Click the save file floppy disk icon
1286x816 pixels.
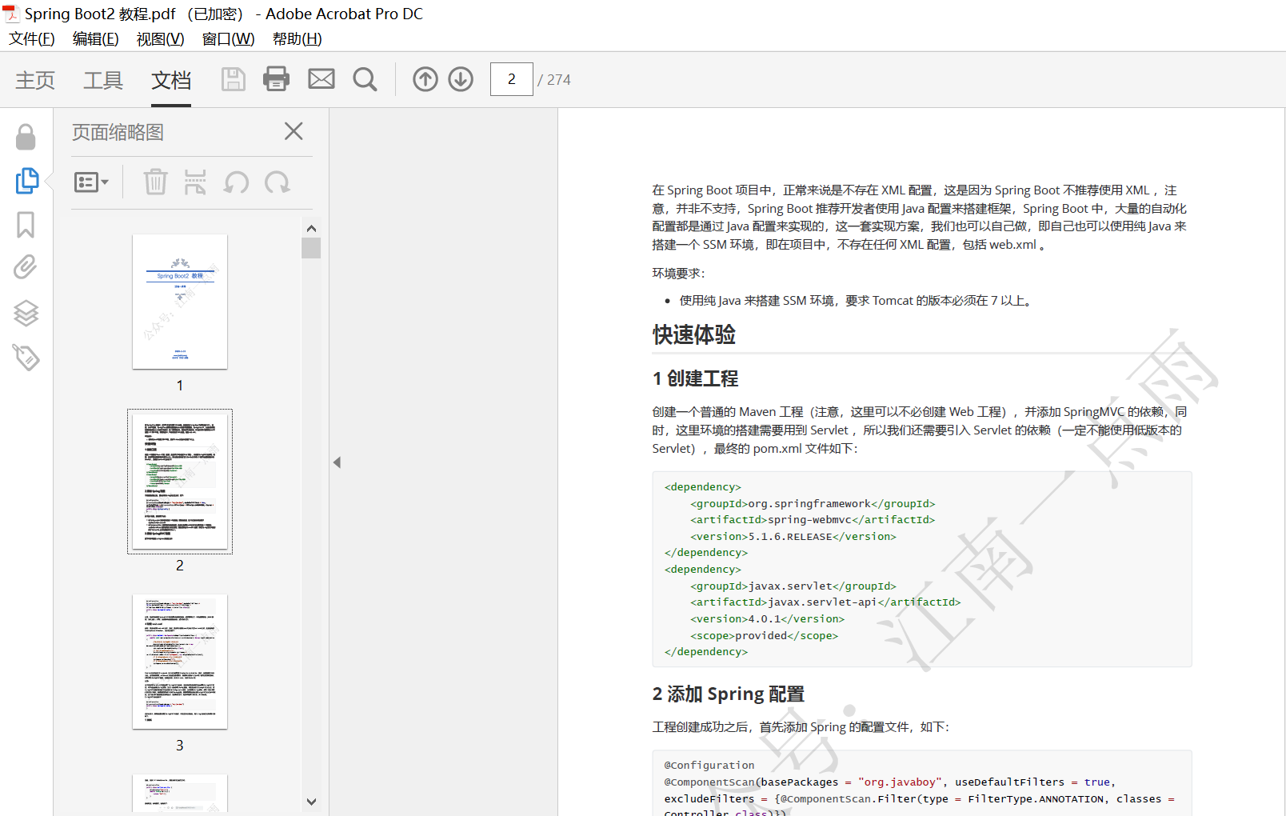click(x=233, y=79)
